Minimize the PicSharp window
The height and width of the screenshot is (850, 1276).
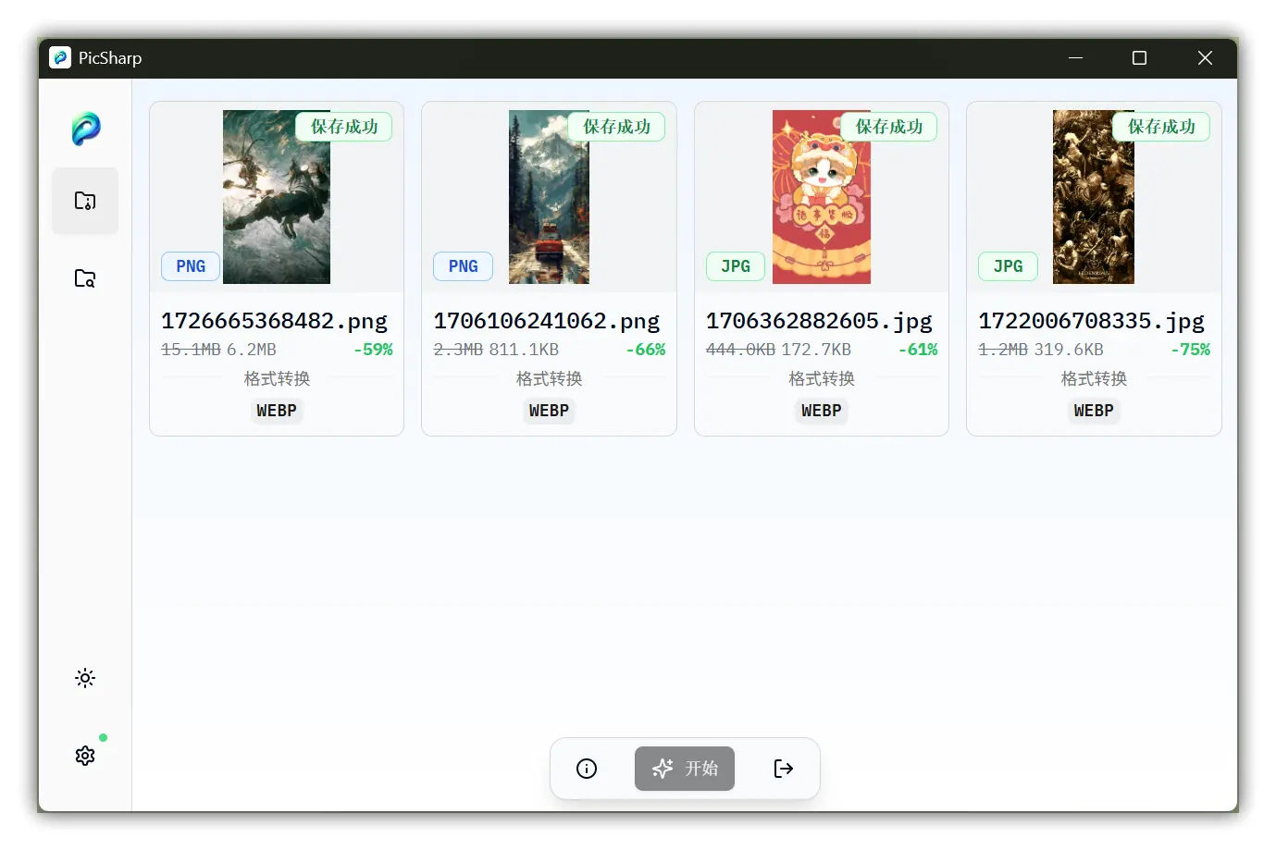pos(1075,57)
